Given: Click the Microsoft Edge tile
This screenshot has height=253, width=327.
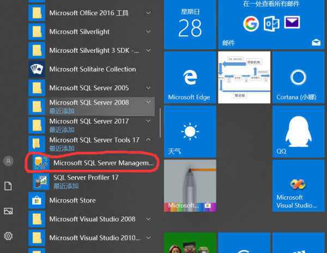Looking at the screenshot, I should point(189,77).
